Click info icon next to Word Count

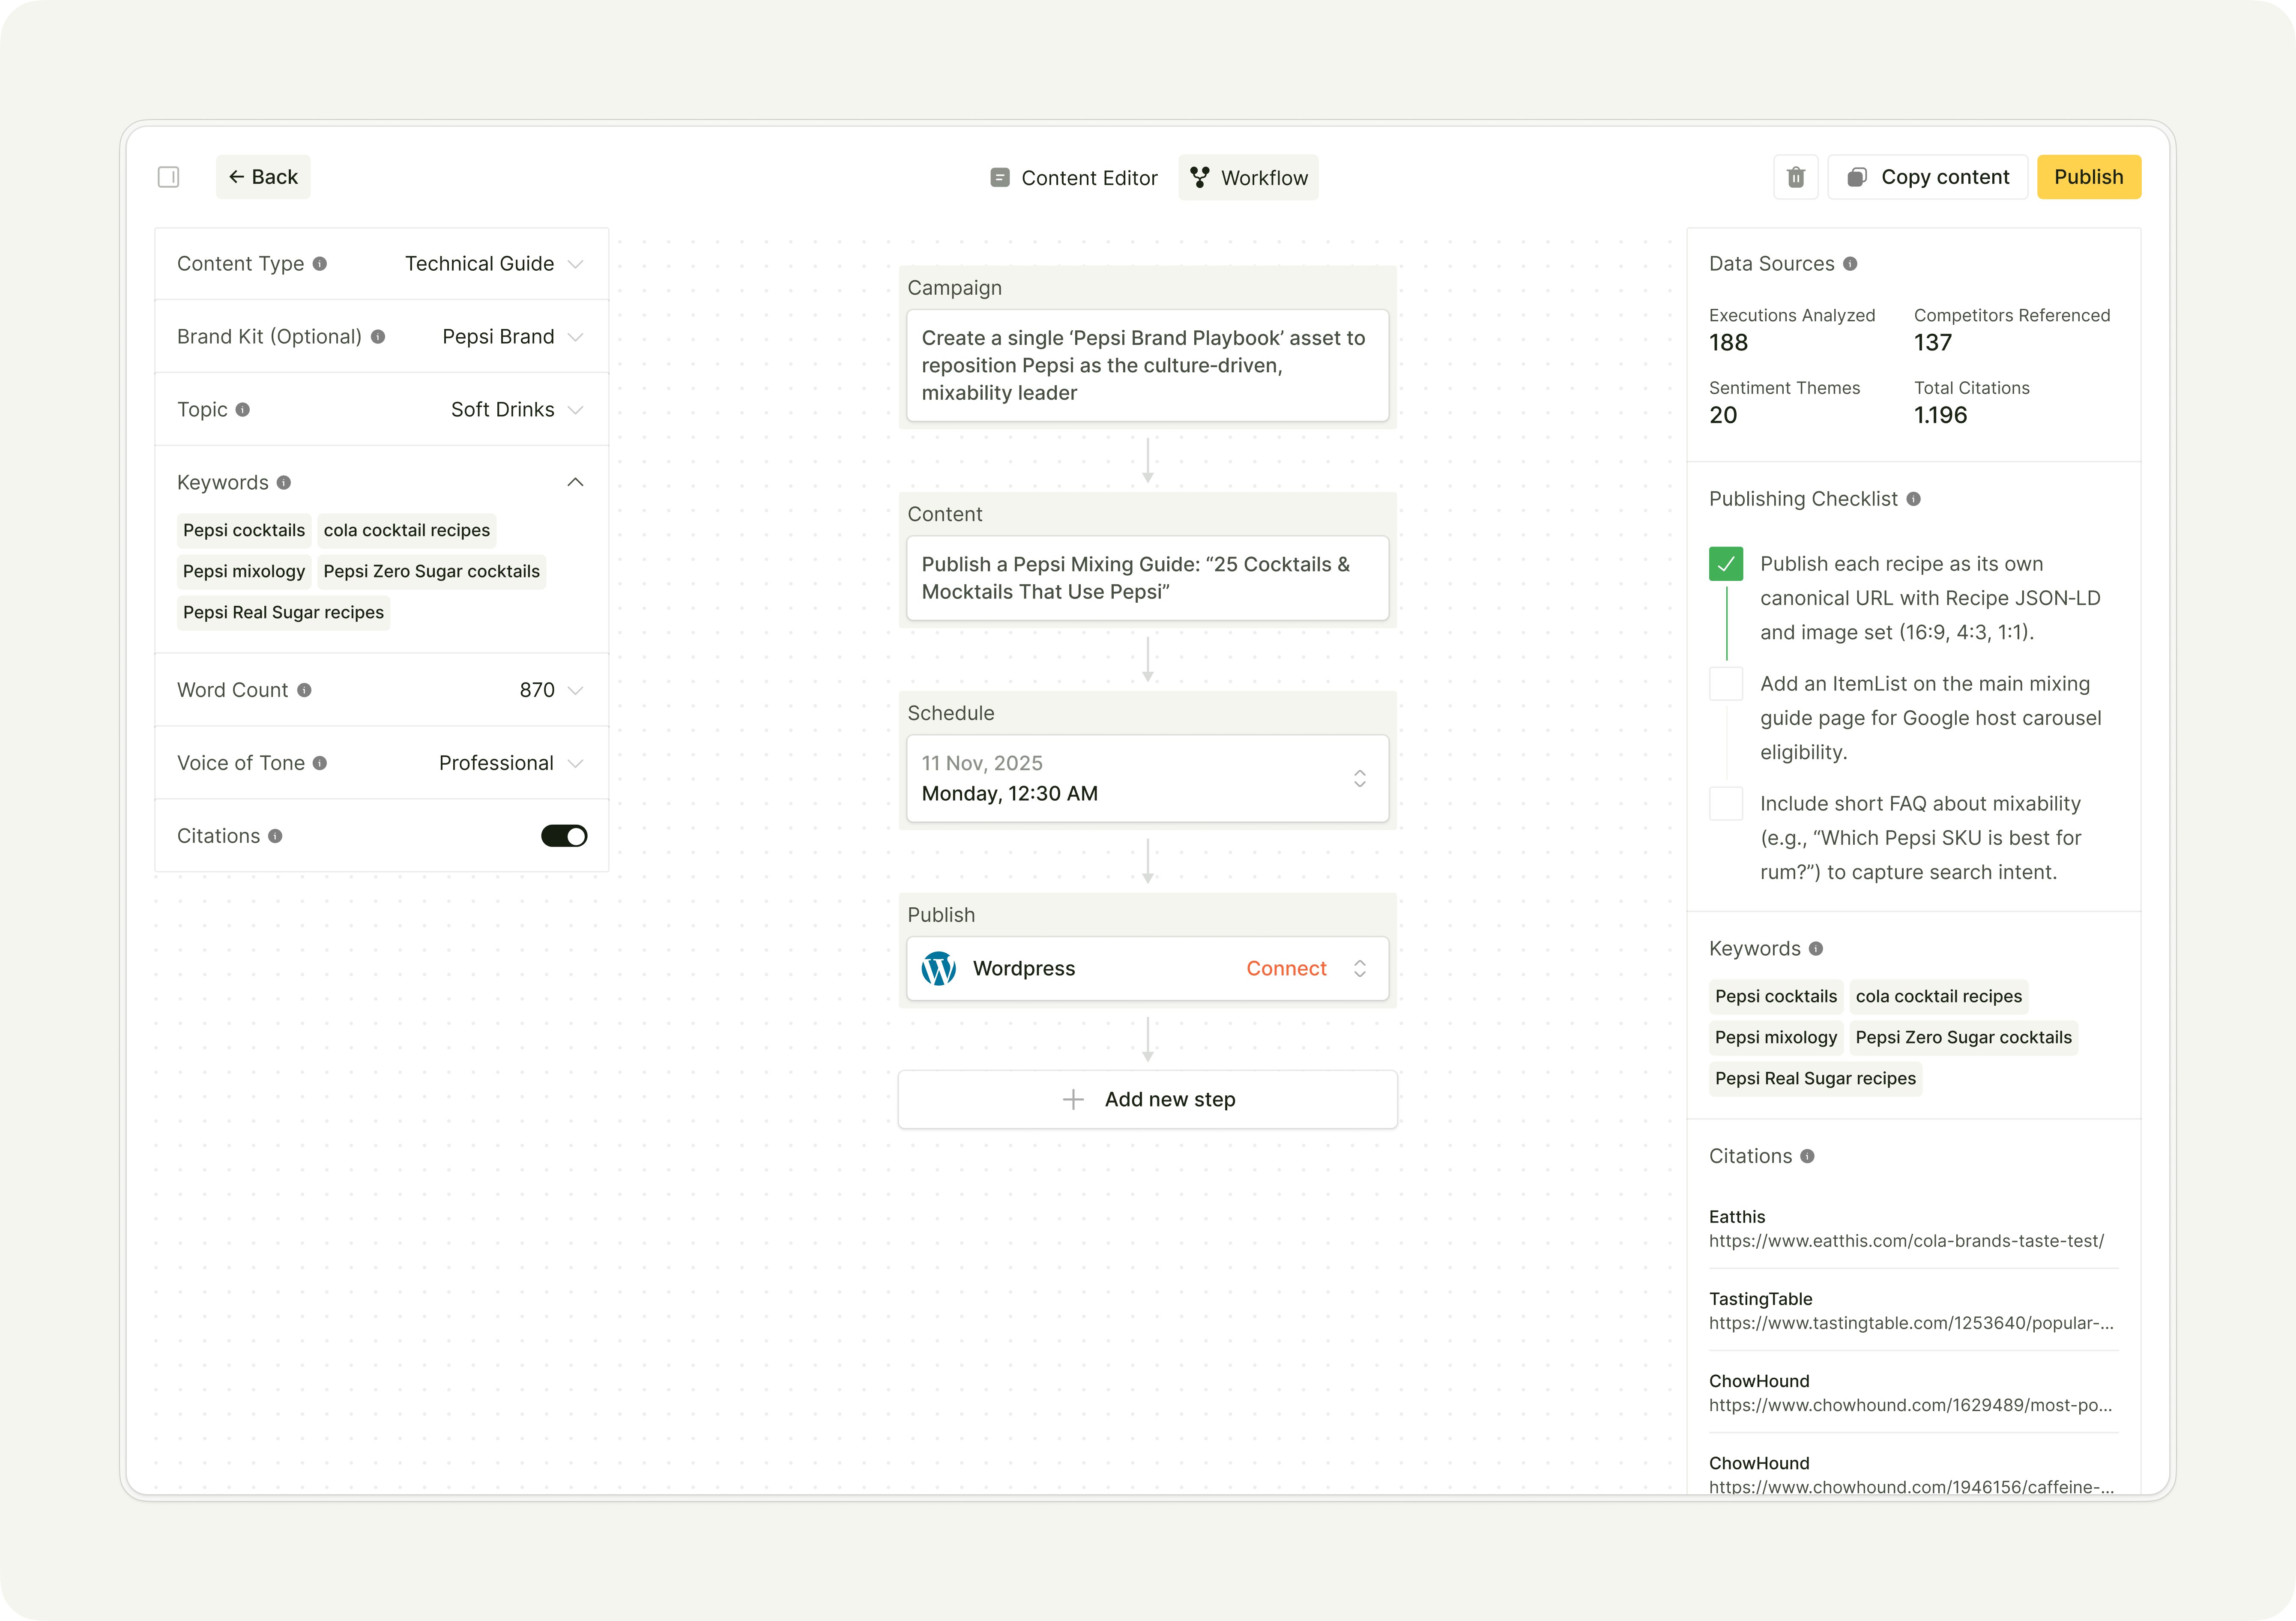[x=304, y=690]
